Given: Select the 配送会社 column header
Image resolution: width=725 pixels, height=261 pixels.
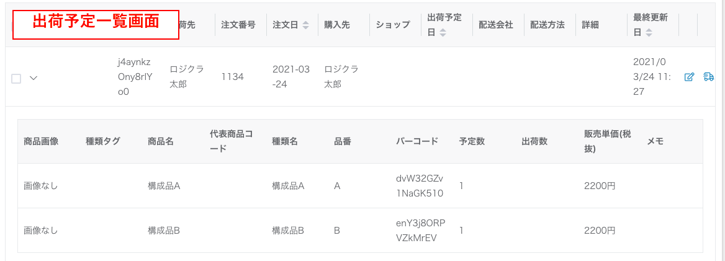Looking at the screenshot, I should pos(496,25).
